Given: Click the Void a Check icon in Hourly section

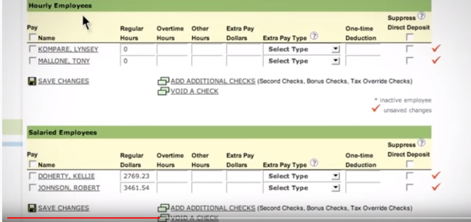Looking at the screenshot, I should tap(164, 91).
